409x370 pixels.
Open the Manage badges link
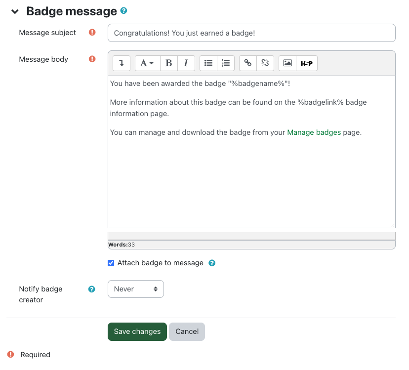coord(314,132)
